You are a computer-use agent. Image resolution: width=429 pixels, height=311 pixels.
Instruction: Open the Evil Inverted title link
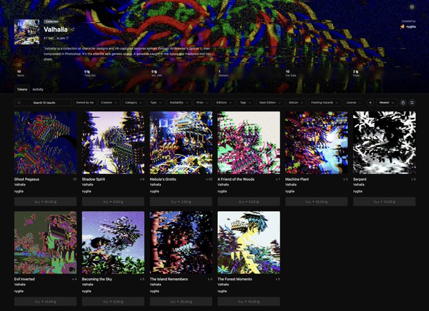click(x=25, y=279)
